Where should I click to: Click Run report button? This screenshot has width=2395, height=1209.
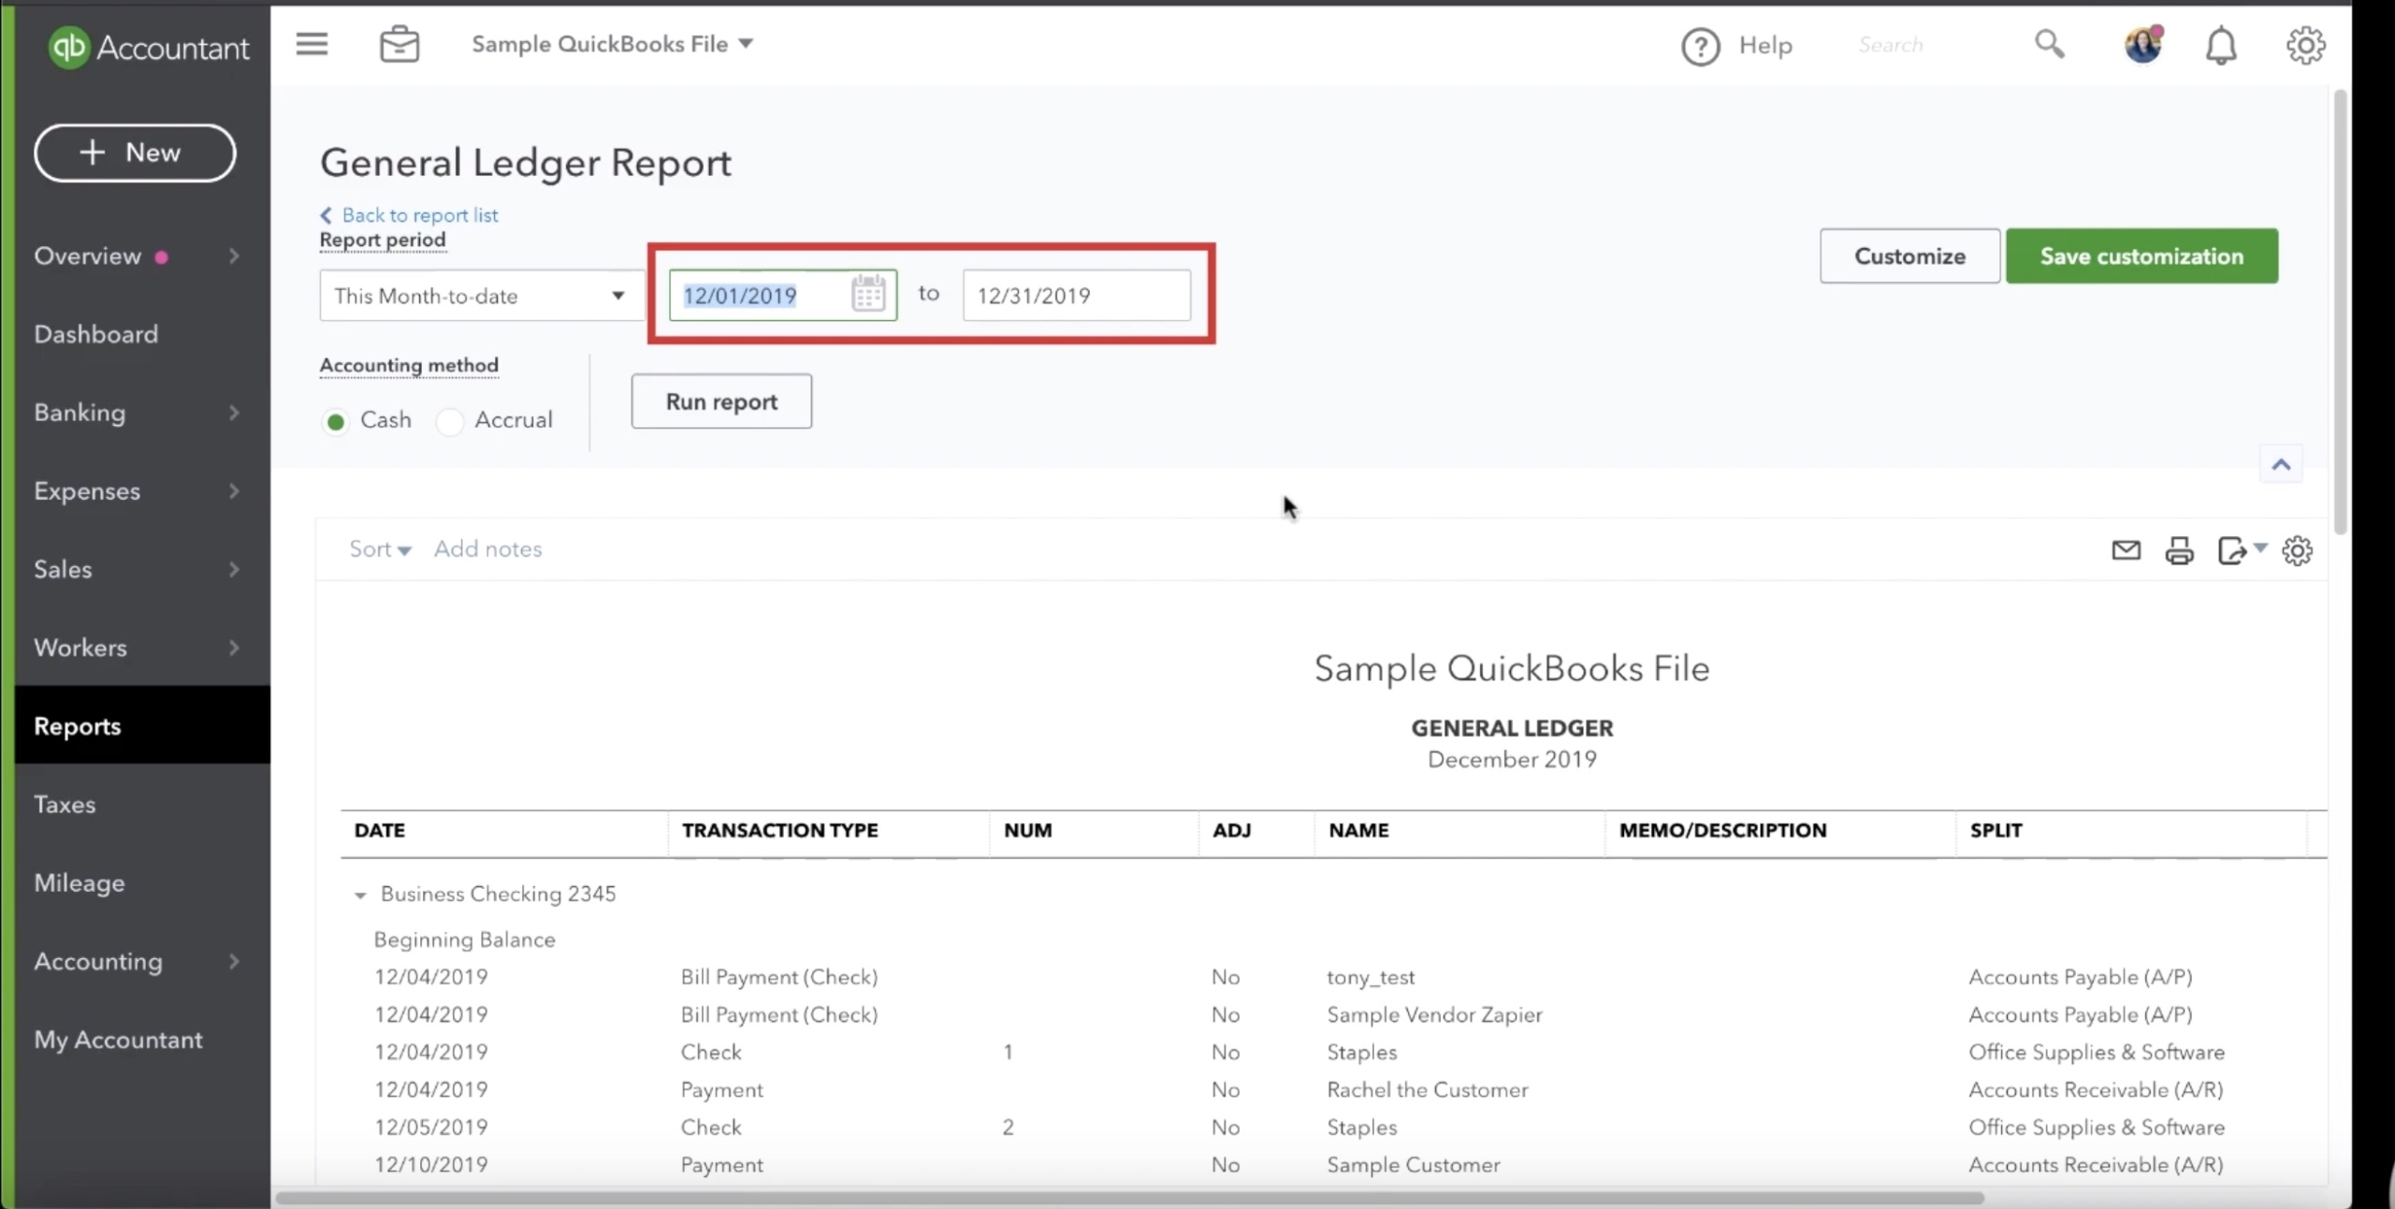(x=721, y=401)
